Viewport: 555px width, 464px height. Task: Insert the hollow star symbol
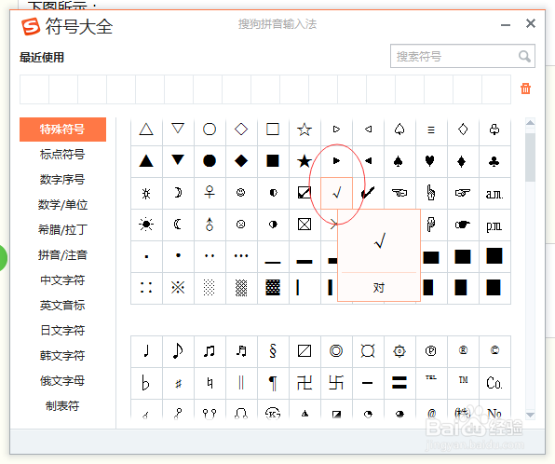pos(305,130)
